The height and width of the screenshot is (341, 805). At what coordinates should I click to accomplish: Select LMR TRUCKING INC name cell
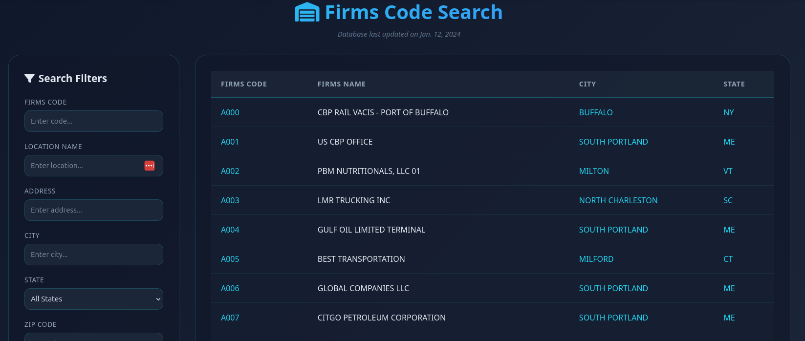354,200
